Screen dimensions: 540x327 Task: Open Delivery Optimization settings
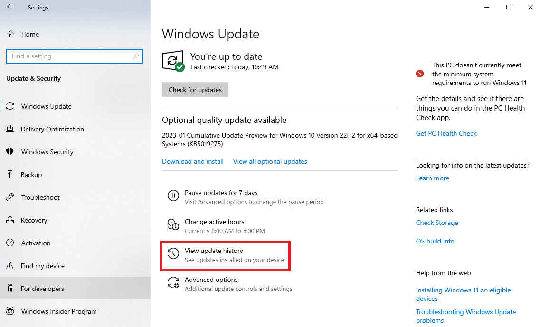tap(75, 129)
